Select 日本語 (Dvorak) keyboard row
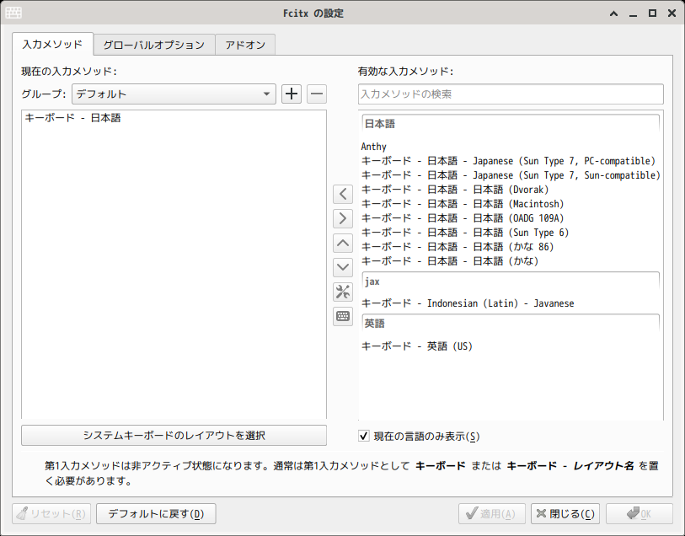The width and height of the screenshot is (685, 536). point(510,190)
